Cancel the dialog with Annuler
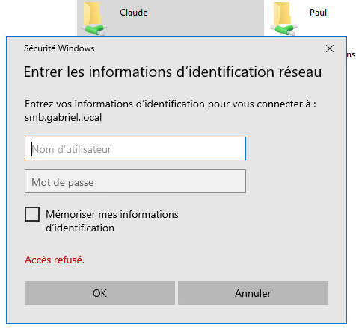Image resolution: width=356 pixels, height=329 pixels. (x=253, y=293)
